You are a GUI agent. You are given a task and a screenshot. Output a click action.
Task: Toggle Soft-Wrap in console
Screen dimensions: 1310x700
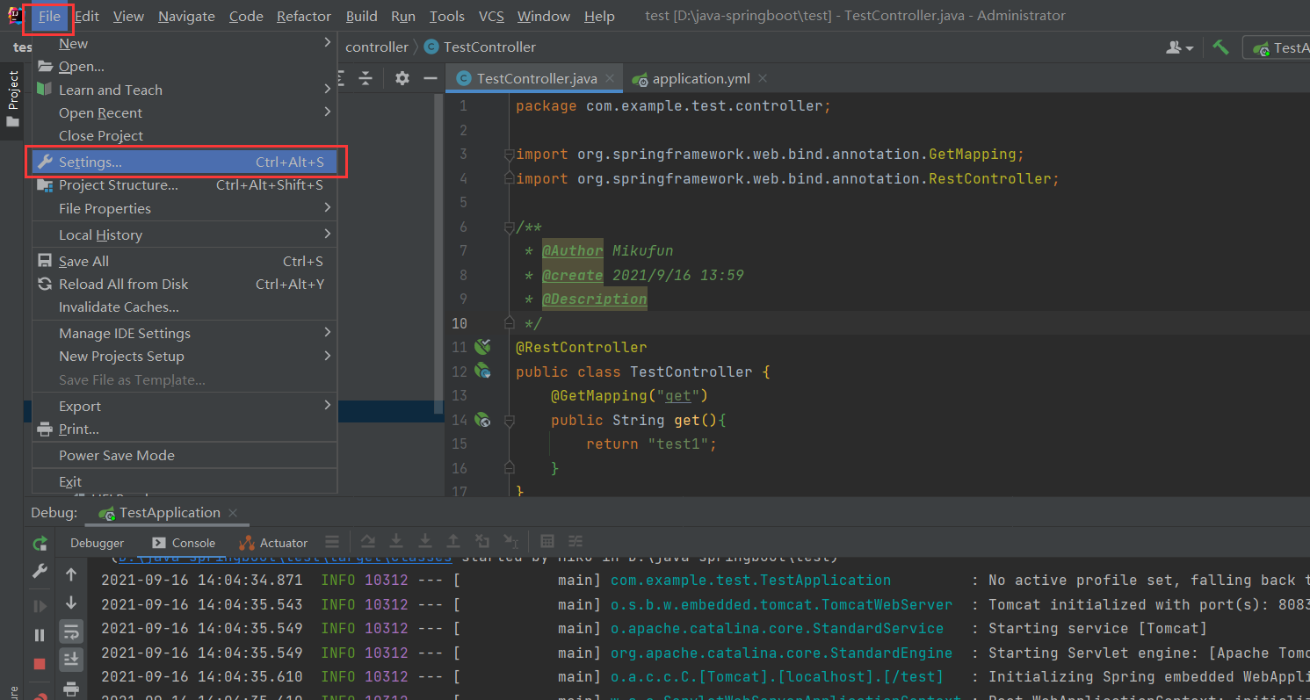pos(71,631)
